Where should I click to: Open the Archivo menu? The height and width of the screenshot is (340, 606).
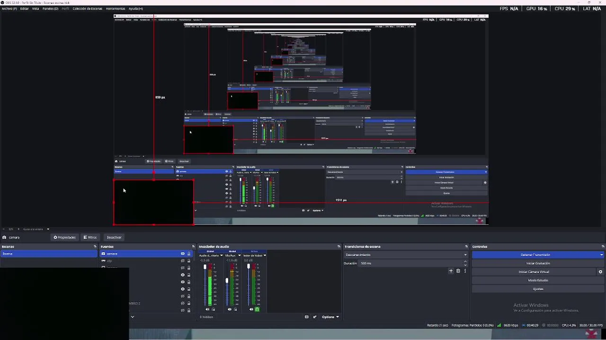(x=9, y=8)
